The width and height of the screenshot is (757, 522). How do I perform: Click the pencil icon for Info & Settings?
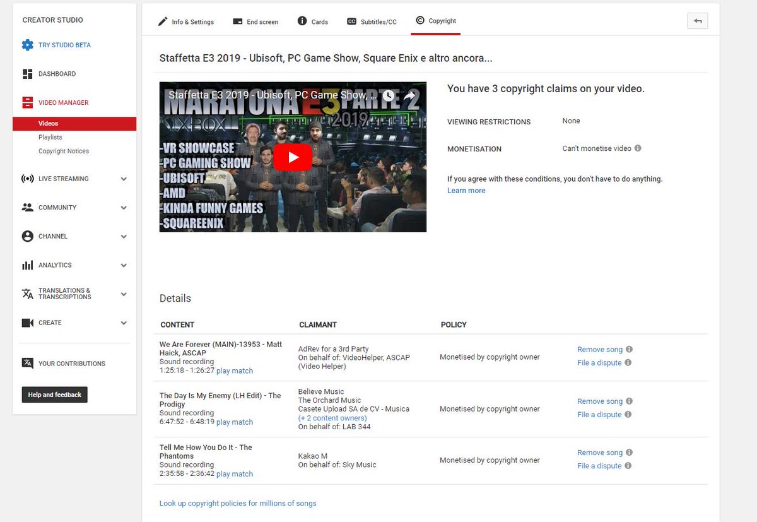click(x=163, y=21)
